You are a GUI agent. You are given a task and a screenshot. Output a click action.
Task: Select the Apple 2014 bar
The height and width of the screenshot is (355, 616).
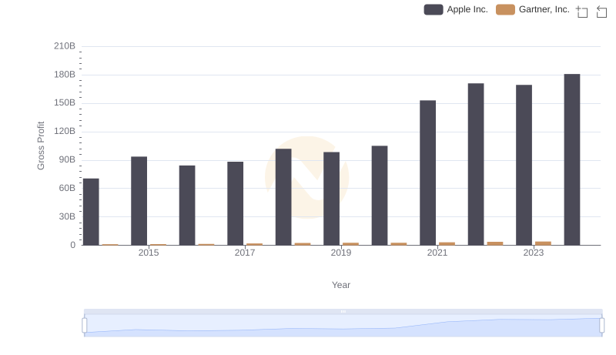click(x=91, y=212)
